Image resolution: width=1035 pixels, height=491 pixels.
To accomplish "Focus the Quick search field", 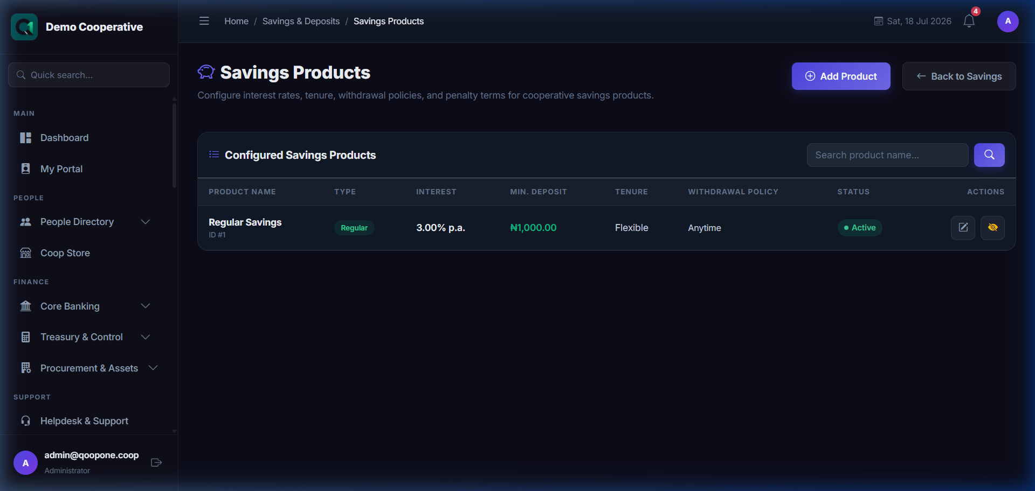I will pyautogui.click(x=89, y=75).
